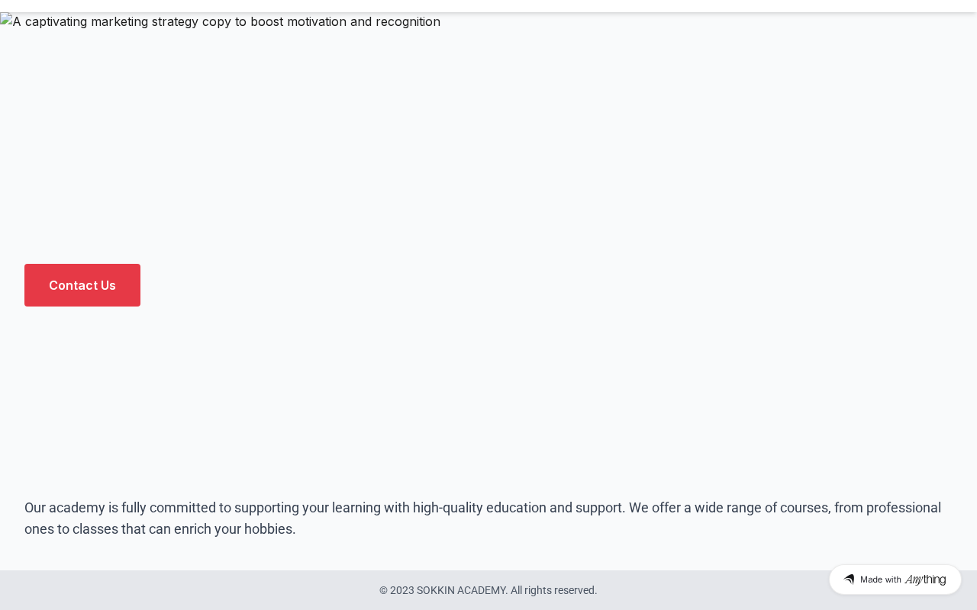Viewport: 977px width, 610px height.
Task: Click the black wing logo in the badge
Action: point(849,579)
